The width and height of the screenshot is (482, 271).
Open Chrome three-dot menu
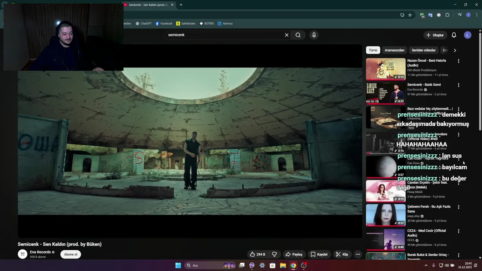(477, 15)
